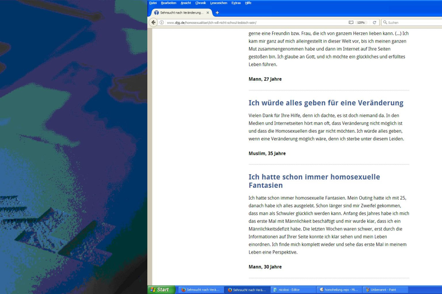
Task: Switch to second Firefox taskbar window
Action: 247,290
